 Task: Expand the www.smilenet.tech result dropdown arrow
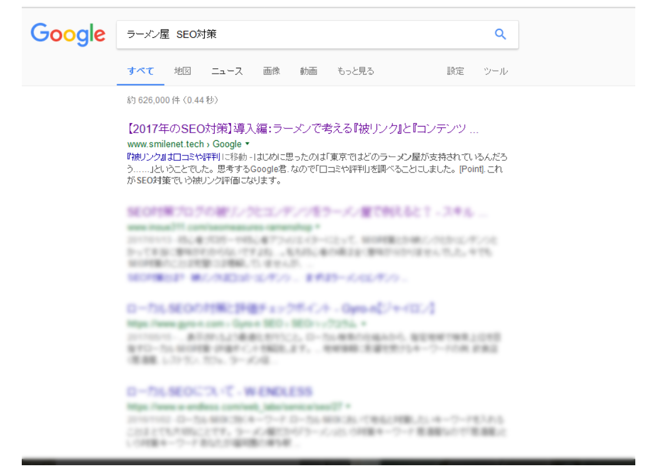tap(248, 144)
